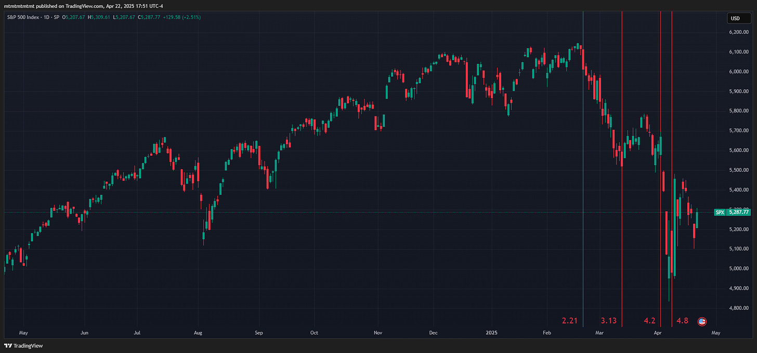This screenshot has height=353, width=757.
Task: Click the 5,500.00 price axis label
Action: 739,170
